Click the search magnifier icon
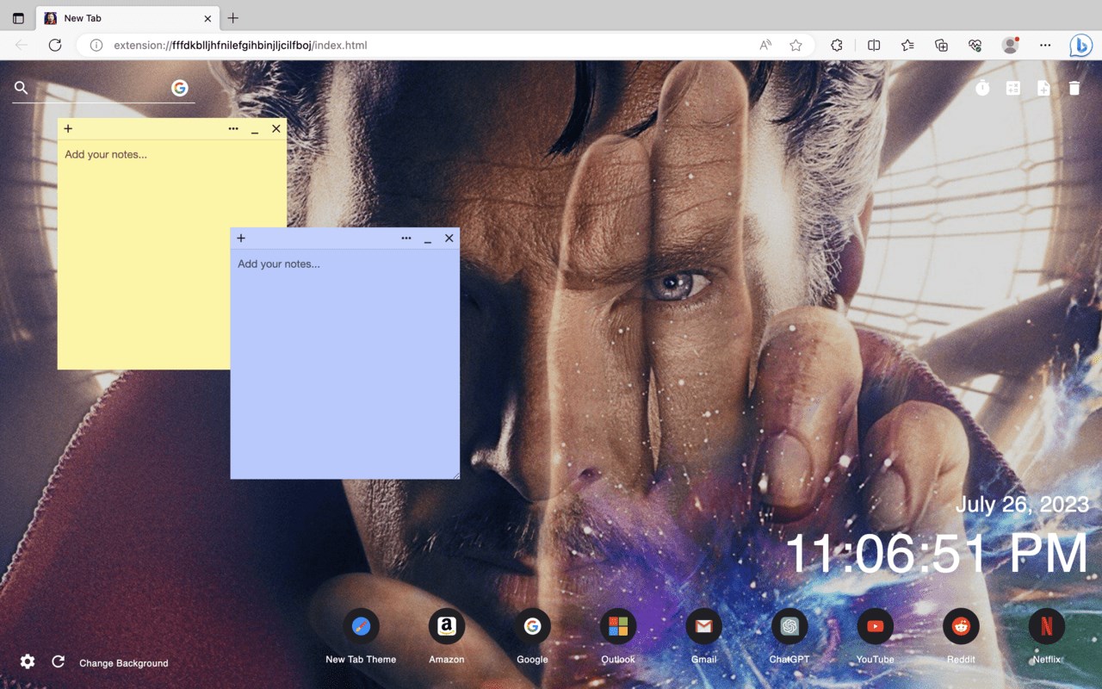 pos(22,88)
